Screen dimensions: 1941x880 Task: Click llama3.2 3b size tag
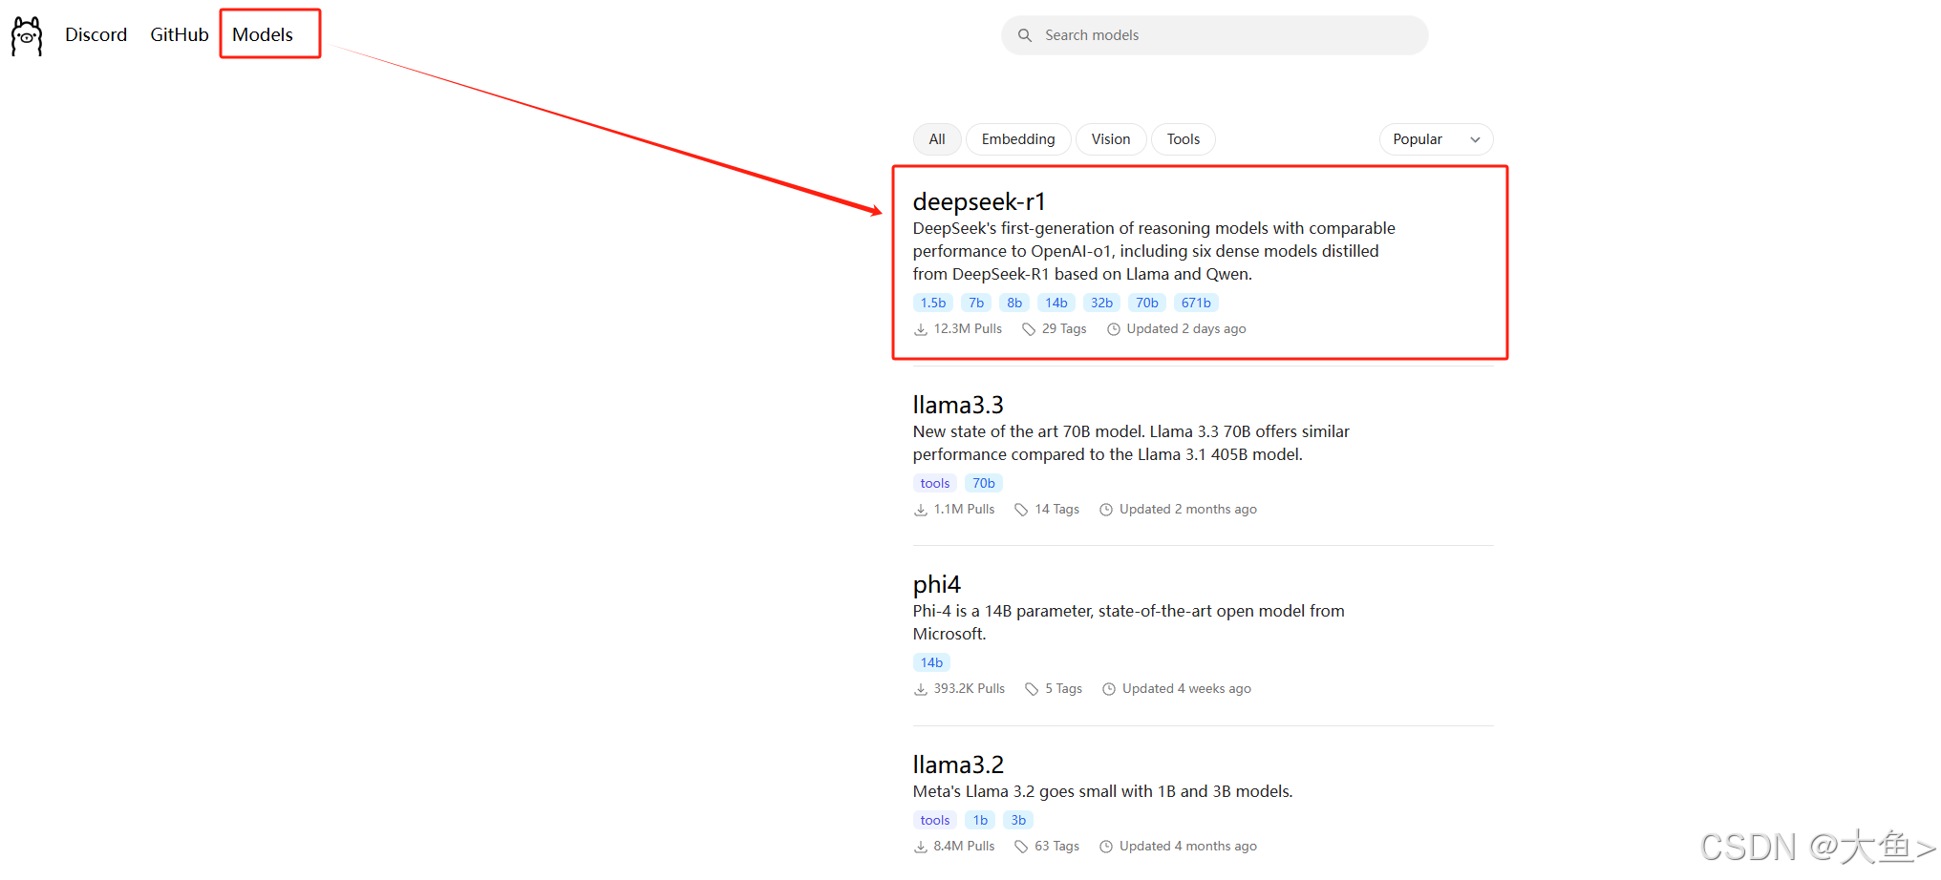tap(1018, 820)
